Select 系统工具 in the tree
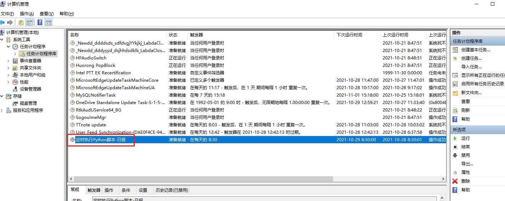The height and width of the screenshot is (201, 505). tap(22, 40)
